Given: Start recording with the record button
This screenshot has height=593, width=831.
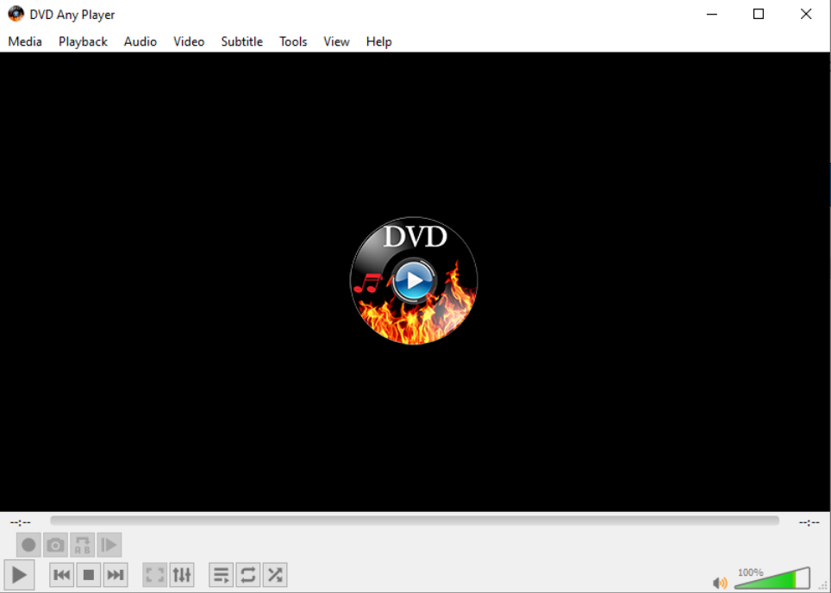Looking at the screenshot, I should 28,545.
